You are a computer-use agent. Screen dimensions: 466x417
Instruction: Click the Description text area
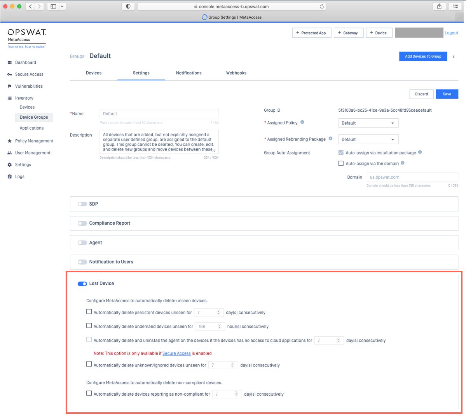pyautogui.click(x=159, y=142)
